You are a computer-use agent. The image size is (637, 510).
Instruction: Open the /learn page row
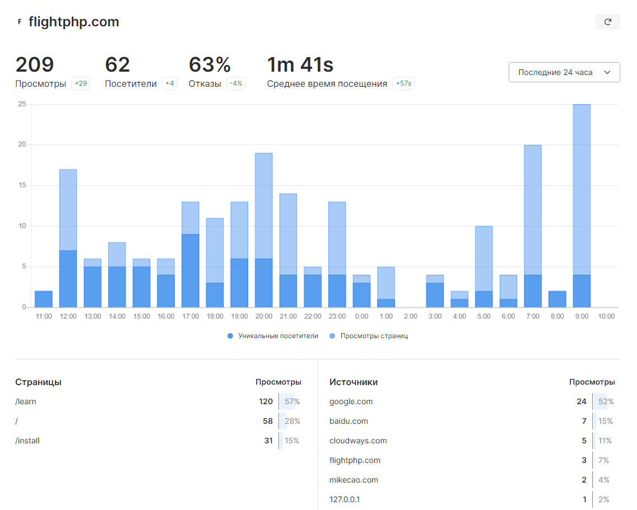click(x=159, y=401)
